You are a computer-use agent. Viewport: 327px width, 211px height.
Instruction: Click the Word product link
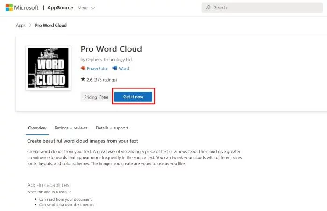pyautogui.click(x=124, y=68)
